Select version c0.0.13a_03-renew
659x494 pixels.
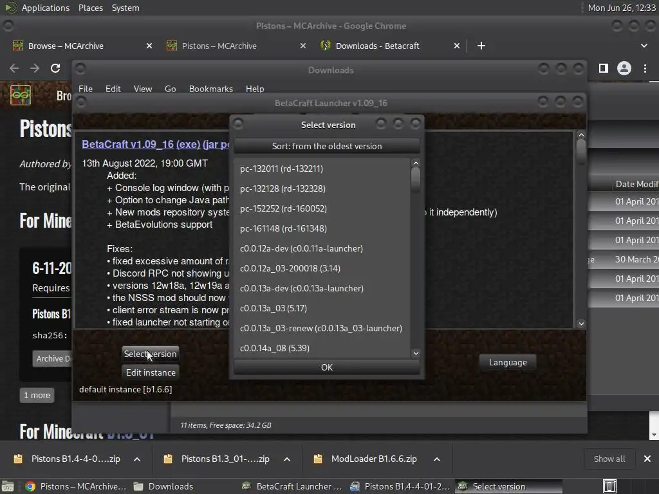pos(322,329)
